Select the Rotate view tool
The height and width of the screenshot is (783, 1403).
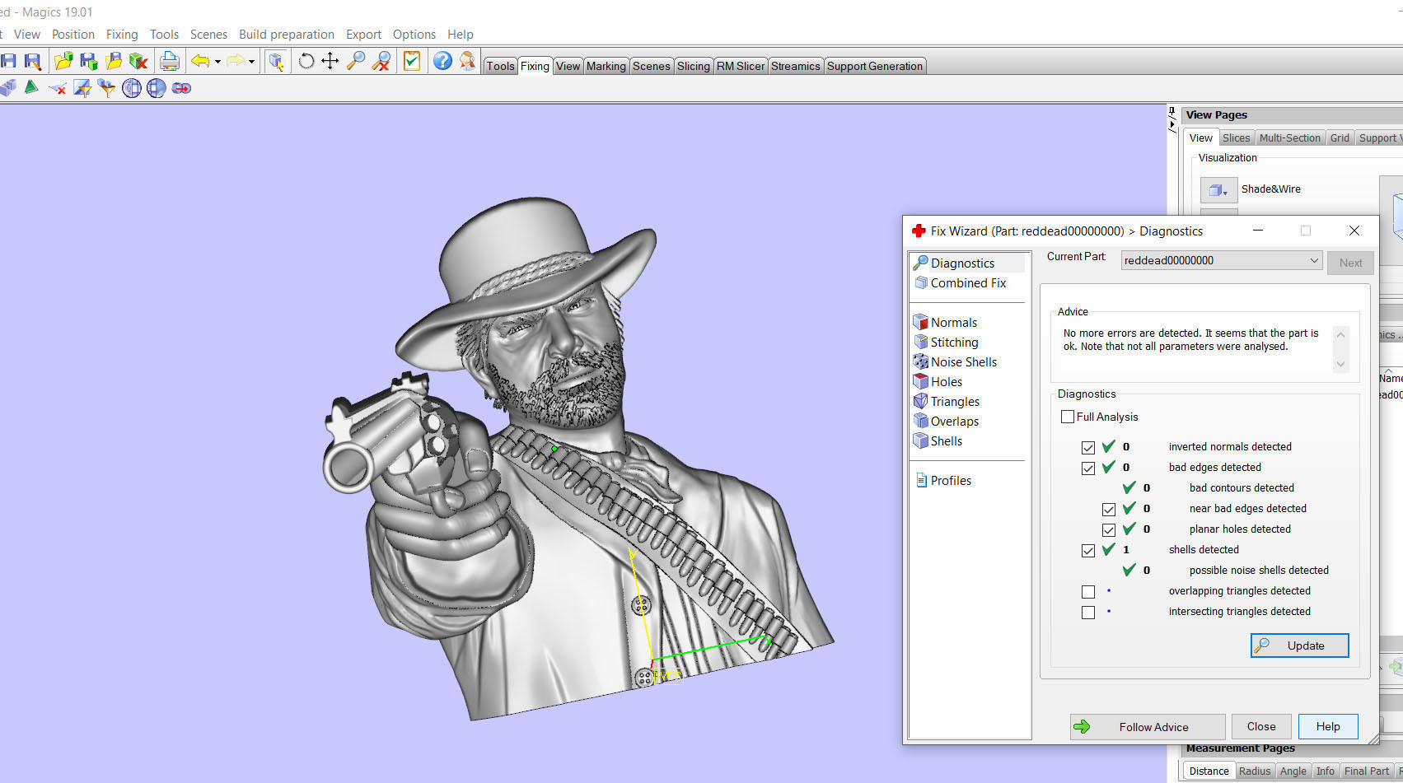click(x=306, y=61)
